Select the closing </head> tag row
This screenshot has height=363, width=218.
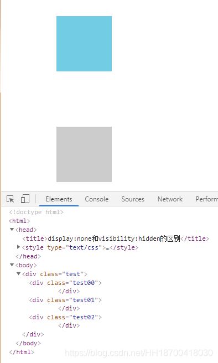[x=28, y=256]
